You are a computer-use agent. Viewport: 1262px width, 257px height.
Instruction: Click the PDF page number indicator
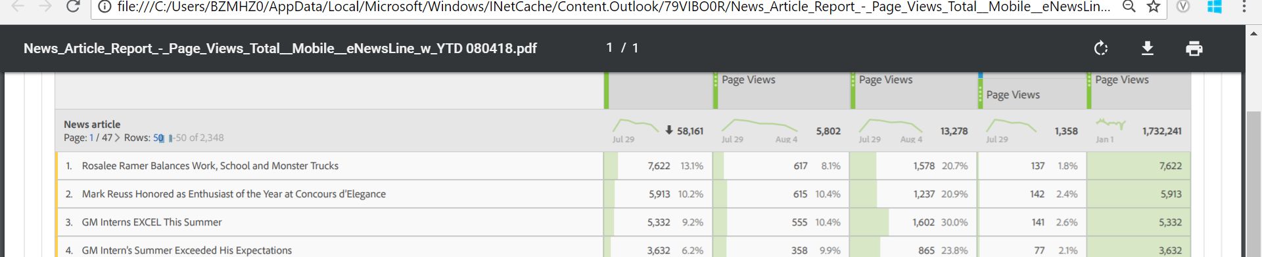(x=622, y=48)
